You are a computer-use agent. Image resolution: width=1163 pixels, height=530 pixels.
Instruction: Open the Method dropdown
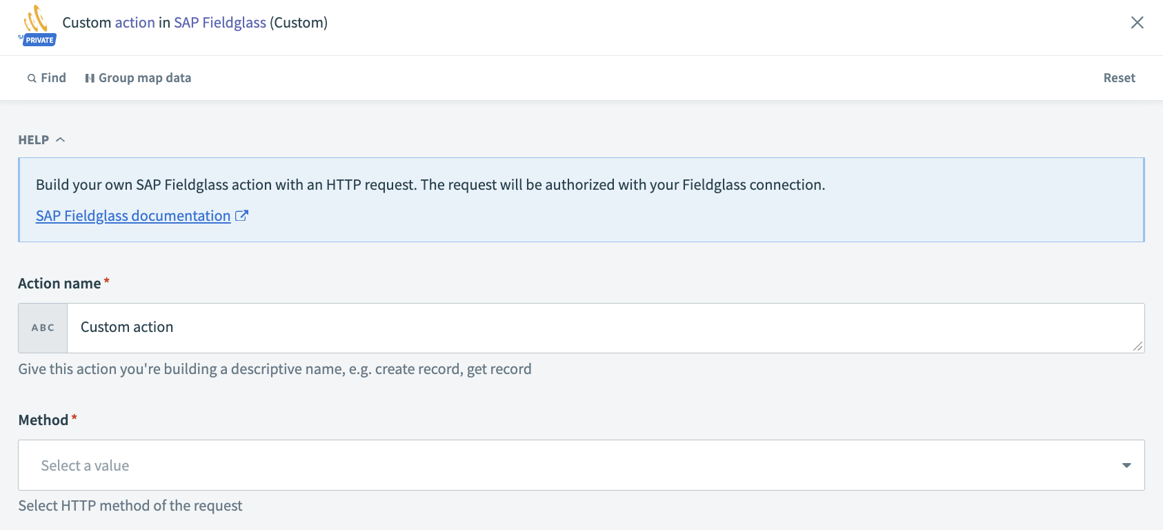(x=581, y=465)
